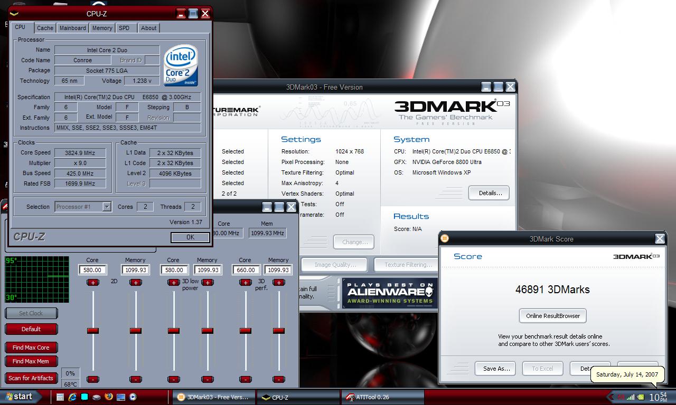Click Find Max Mem in ATITool

pos(31,361)
